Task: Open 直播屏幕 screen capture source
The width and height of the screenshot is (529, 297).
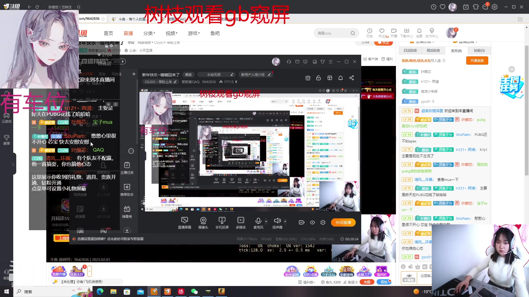Action: click(x=184, y=223)
